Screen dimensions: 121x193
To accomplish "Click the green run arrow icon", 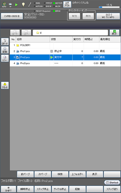I will click(x=16, y=5).
